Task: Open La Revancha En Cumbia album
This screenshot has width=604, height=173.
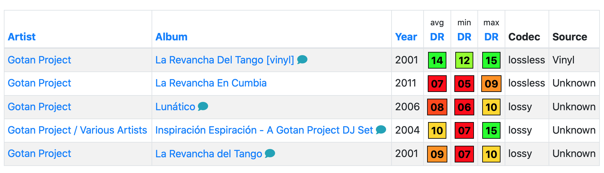Action: [211, 83]
